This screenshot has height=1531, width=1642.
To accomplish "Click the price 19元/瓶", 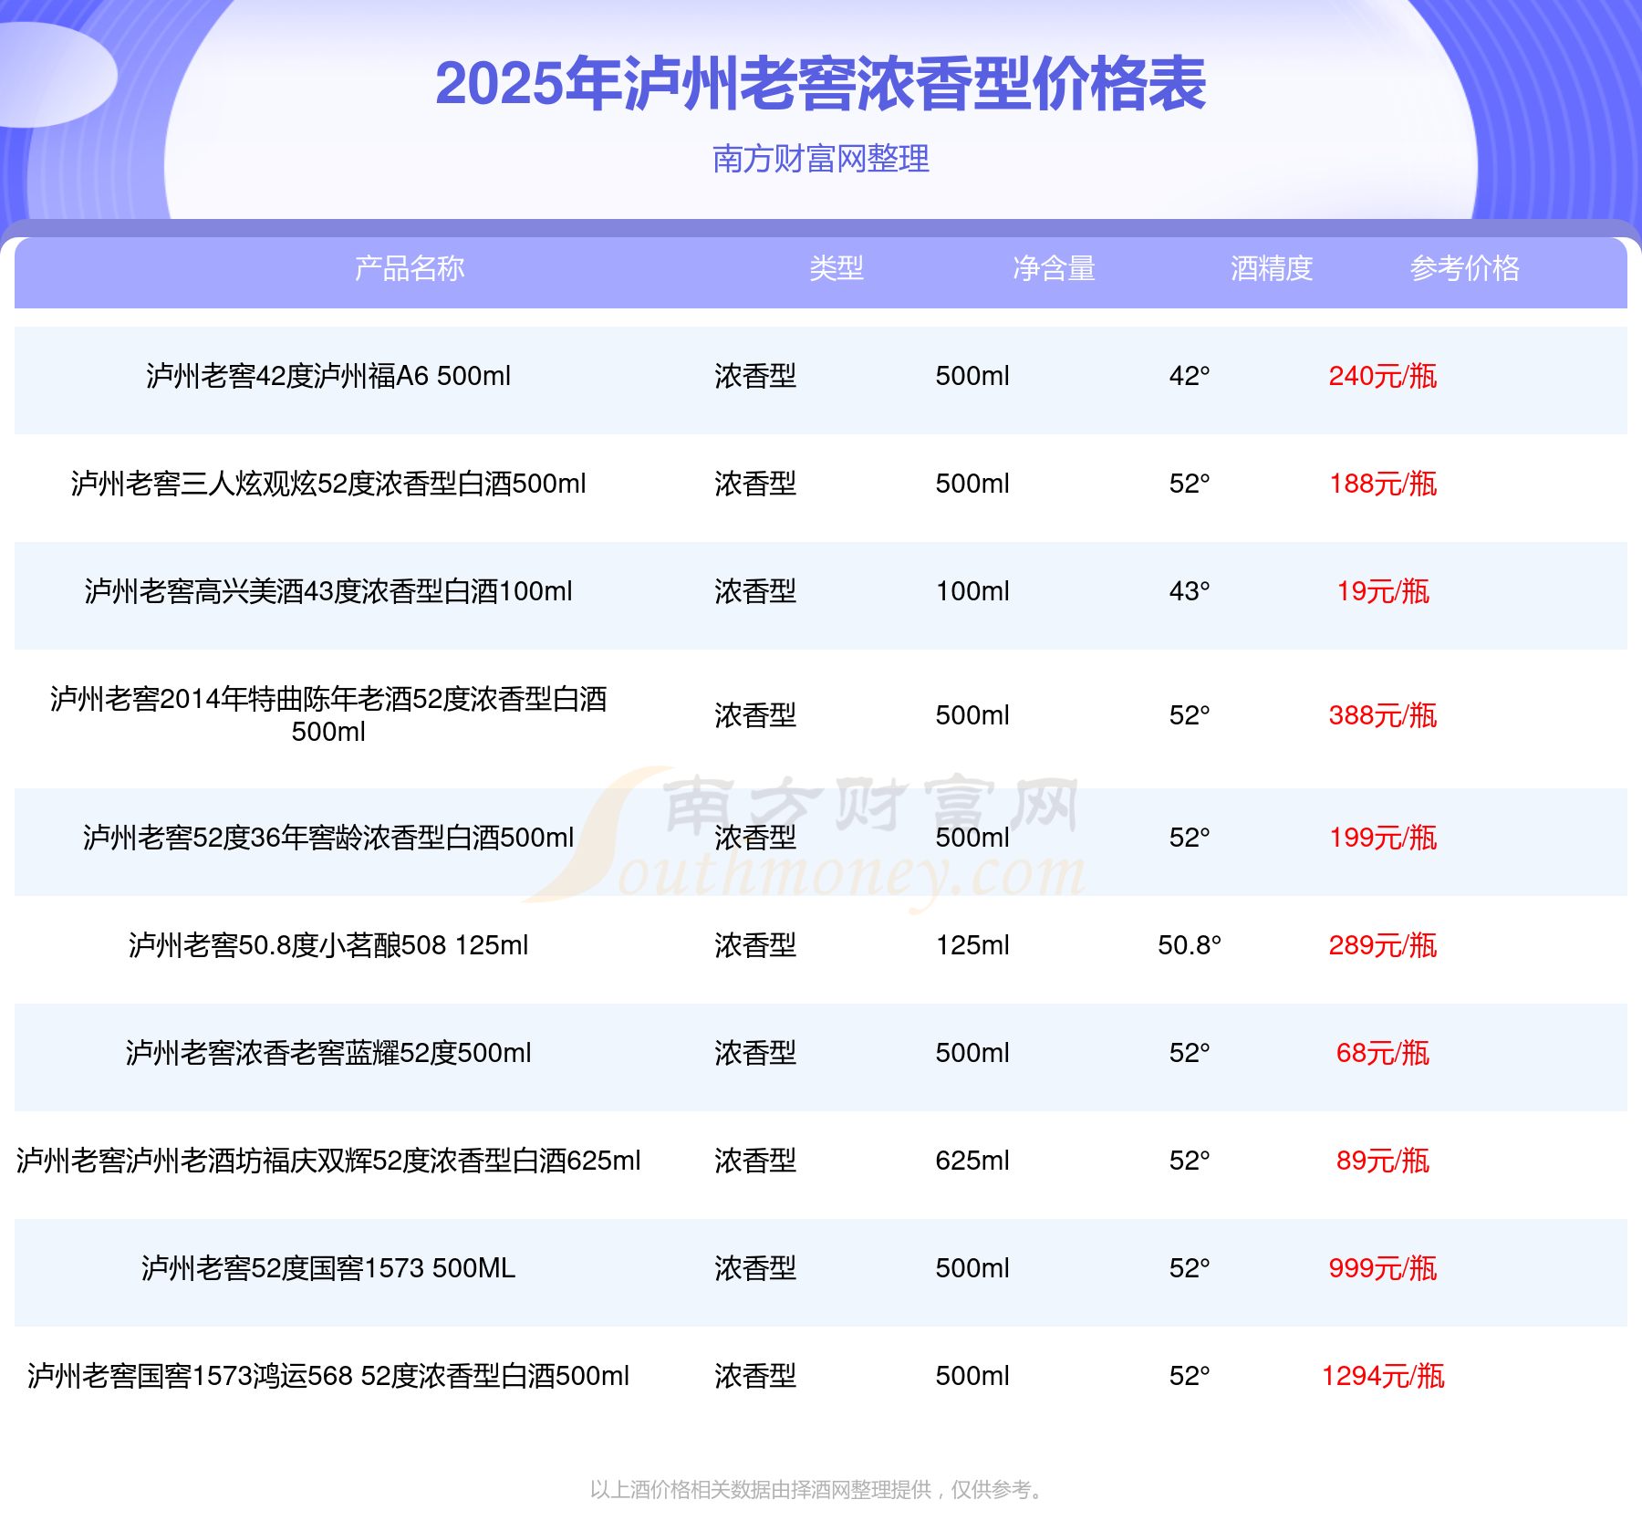I will coord(1383,591).
